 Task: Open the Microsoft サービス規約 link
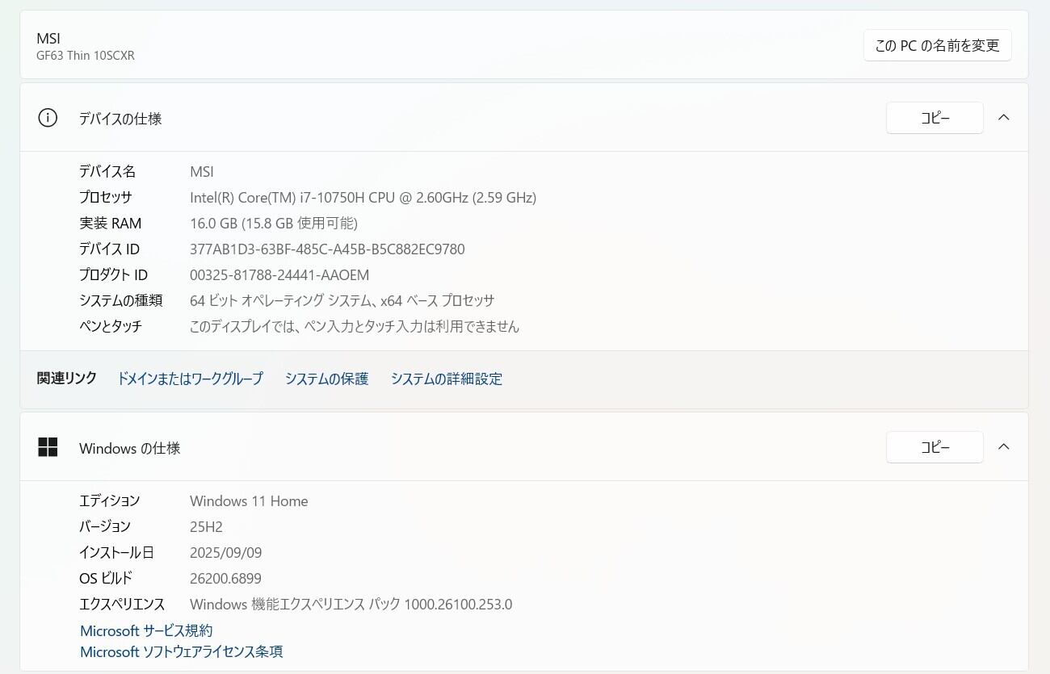146,630
